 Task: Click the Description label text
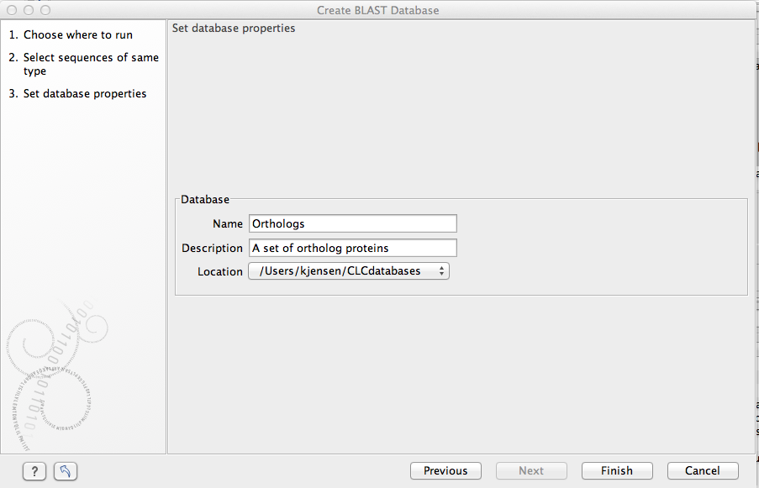pos(212,248)
